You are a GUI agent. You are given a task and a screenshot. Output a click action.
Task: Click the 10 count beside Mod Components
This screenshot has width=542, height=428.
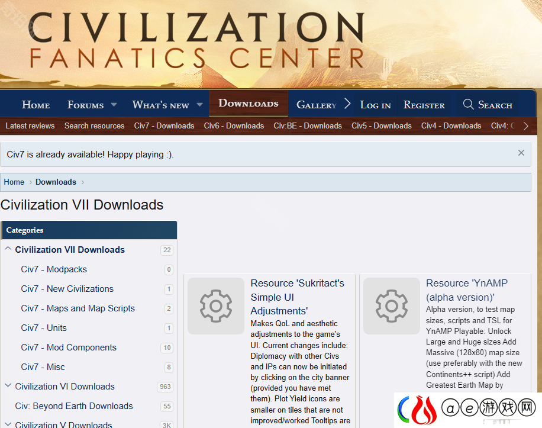pos(167,347)
